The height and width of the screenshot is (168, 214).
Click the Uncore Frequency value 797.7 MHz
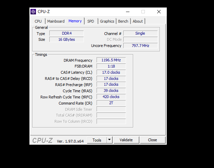(140, 46)
